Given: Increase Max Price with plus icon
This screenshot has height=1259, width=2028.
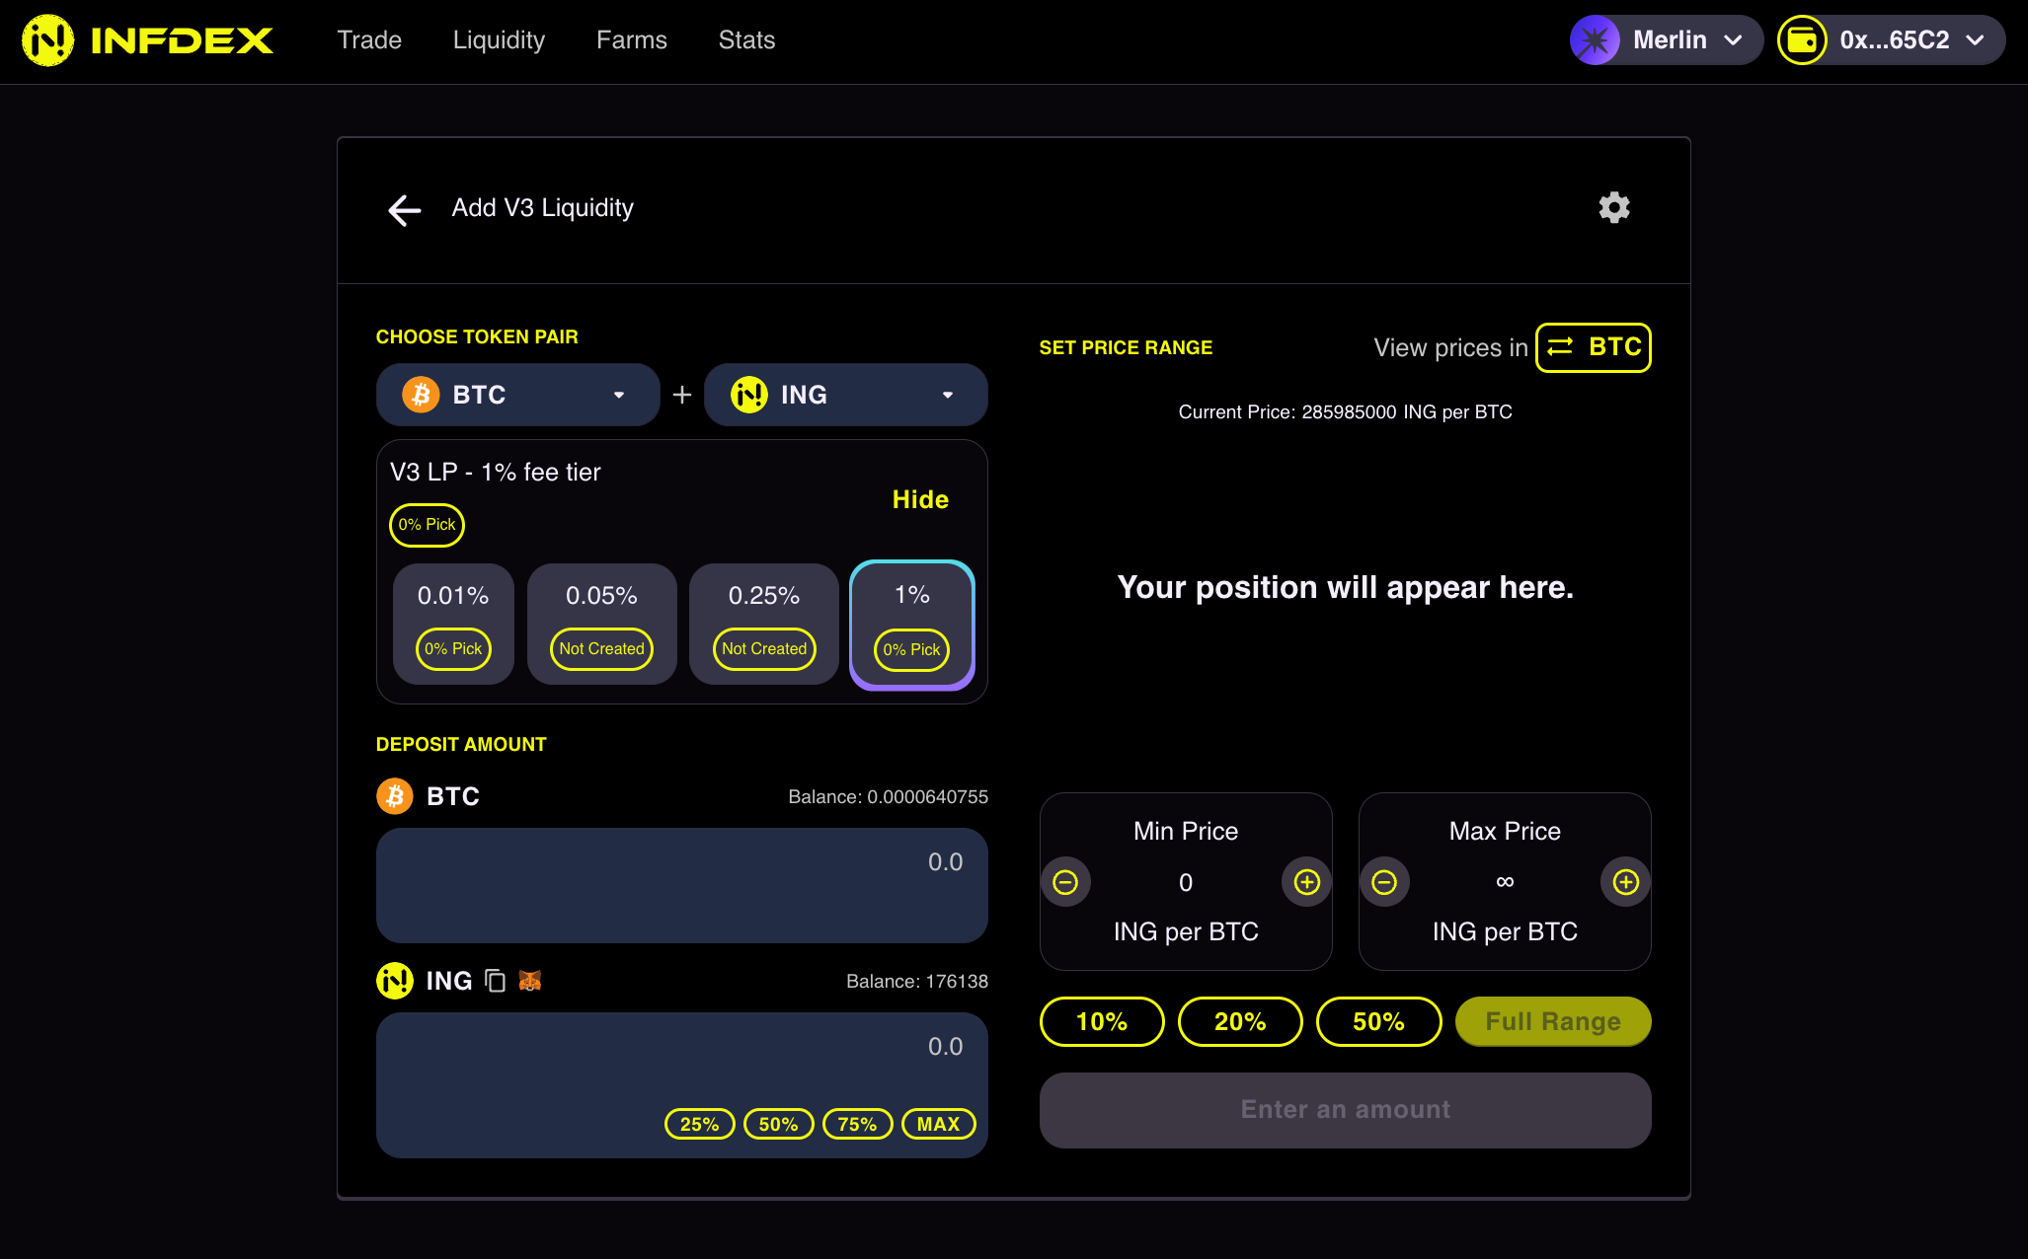Looking at the screenshot, I should pyautogui.click(x=1625, y=882).
